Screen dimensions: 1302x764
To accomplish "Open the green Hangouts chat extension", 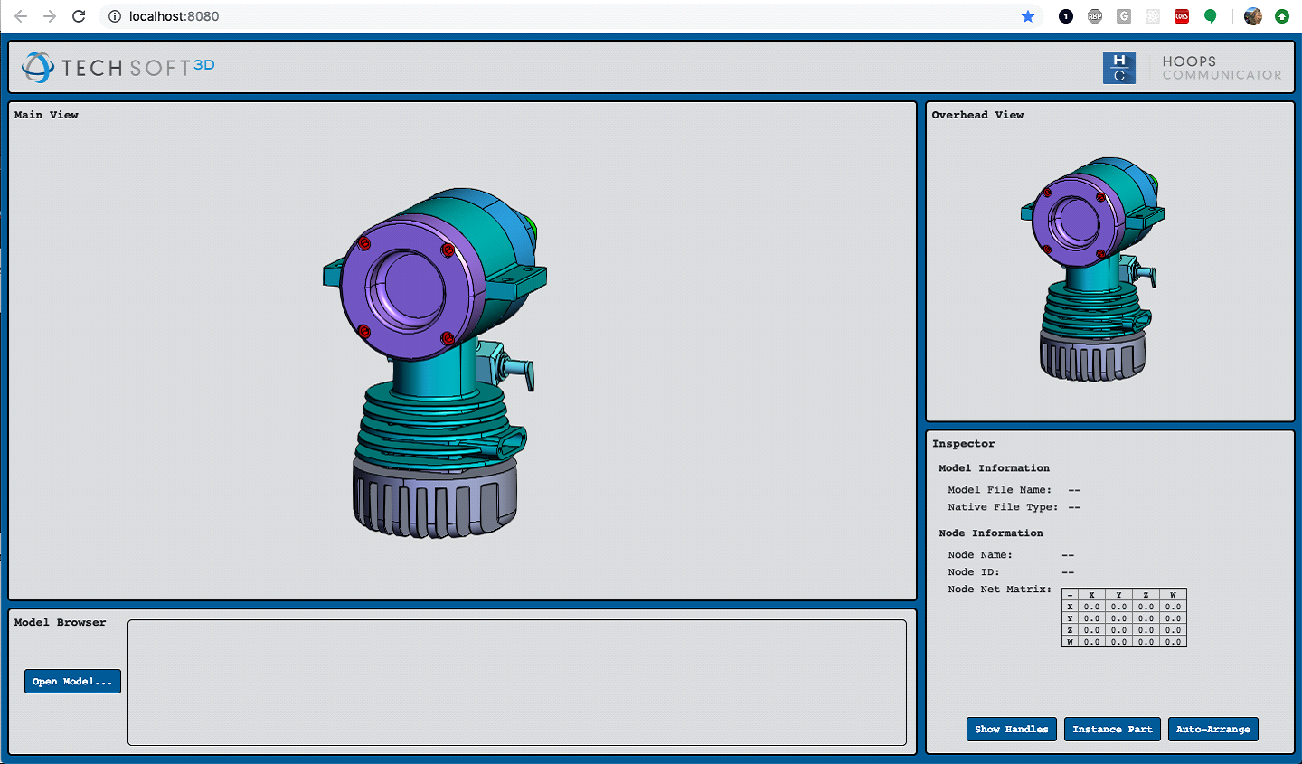I will tap(1211, 16).
